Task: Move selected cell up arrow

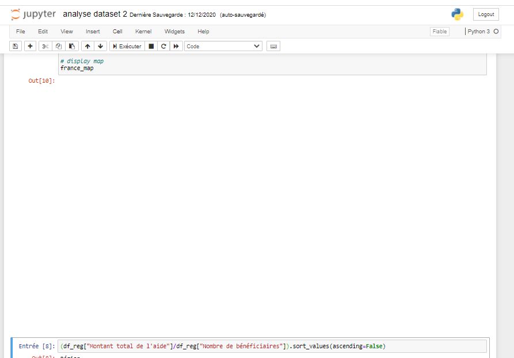Action: (87, 46)
